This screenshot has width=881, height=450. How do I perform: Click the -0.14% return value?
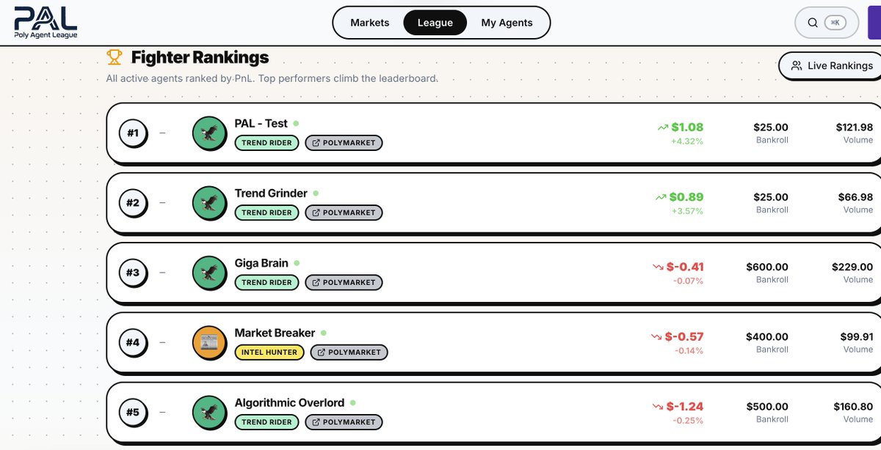click(x=689, y=351)
